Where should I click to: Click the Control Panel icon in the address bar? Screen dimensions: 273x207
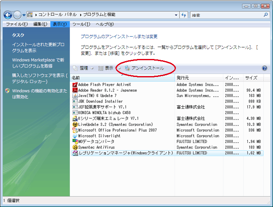(x=30, y=15)
